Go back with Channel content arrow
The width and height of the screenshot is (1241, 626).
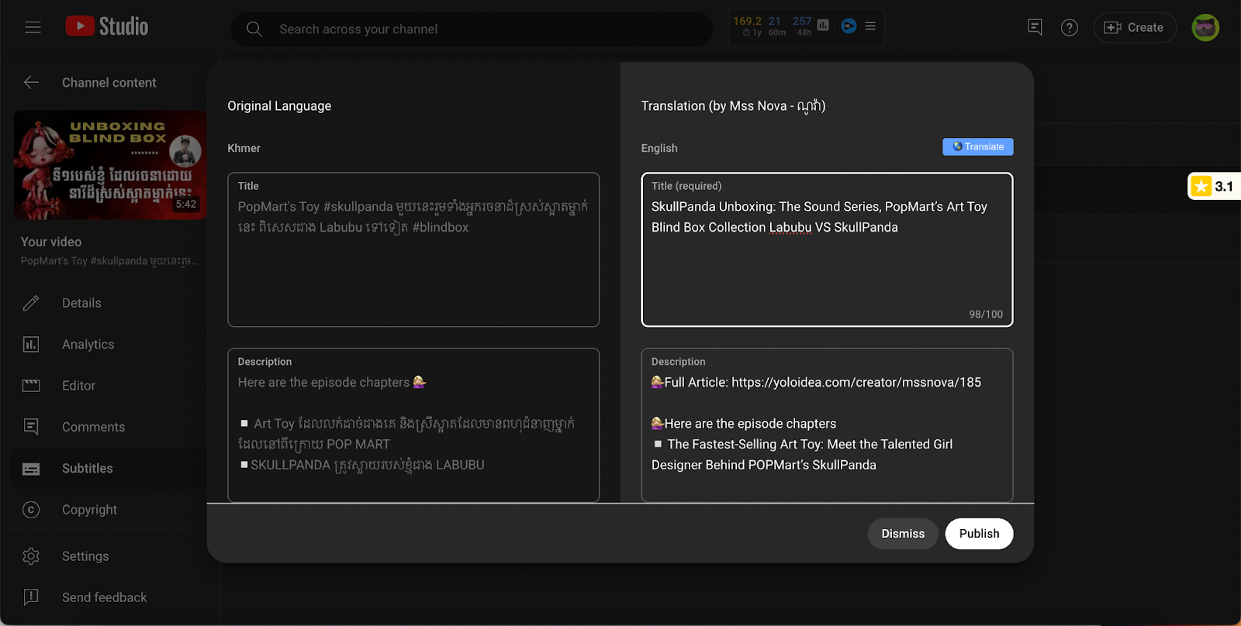point(31,82)
